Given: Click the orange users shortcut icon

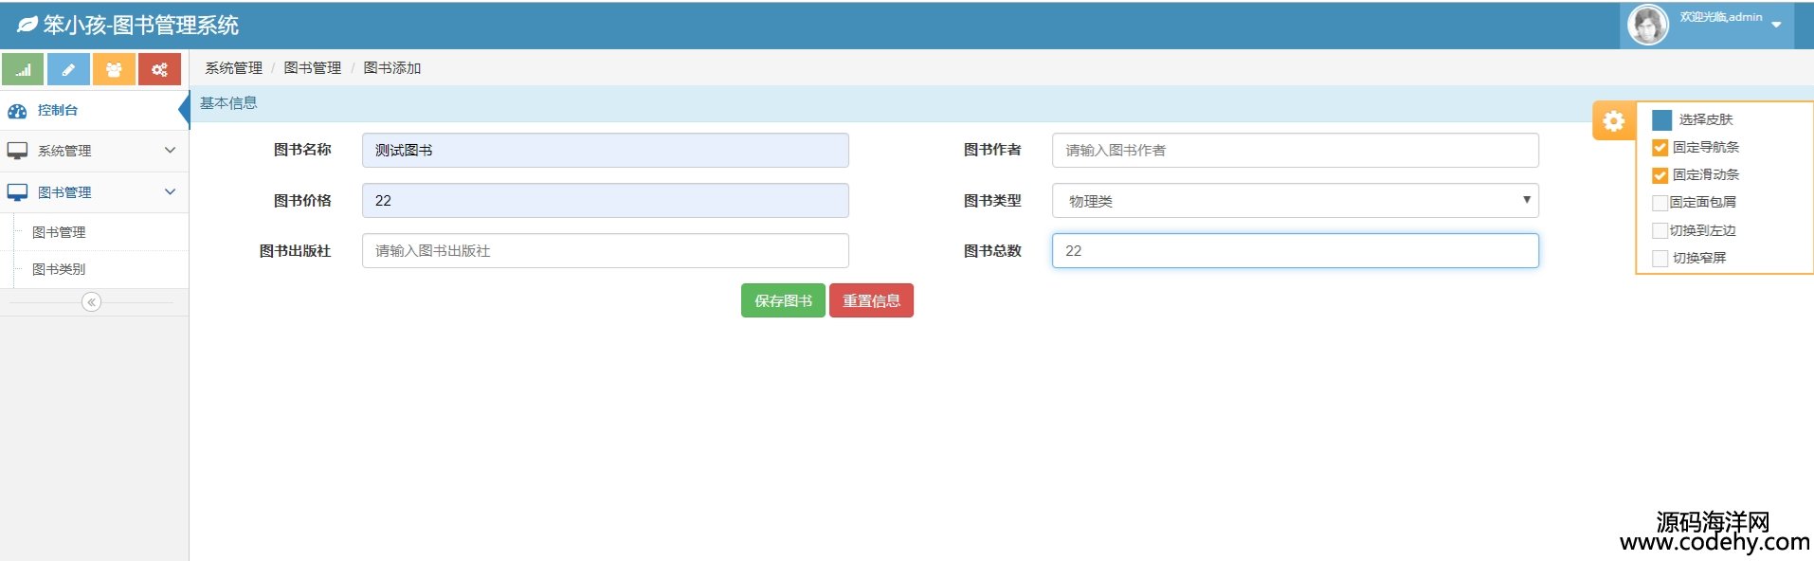Looking at the screenshot, I should (x=114, y=69).
